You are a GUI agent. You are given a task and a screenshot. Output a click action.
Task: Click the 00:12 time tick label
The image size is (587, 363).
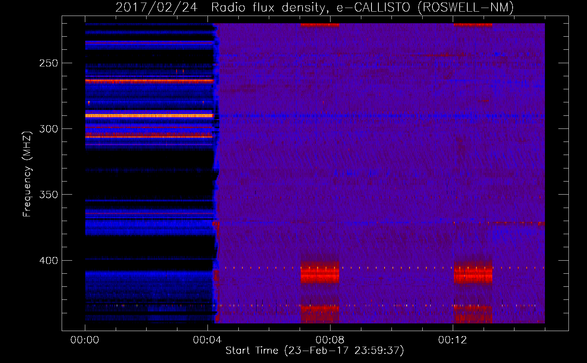coord(453,340)
